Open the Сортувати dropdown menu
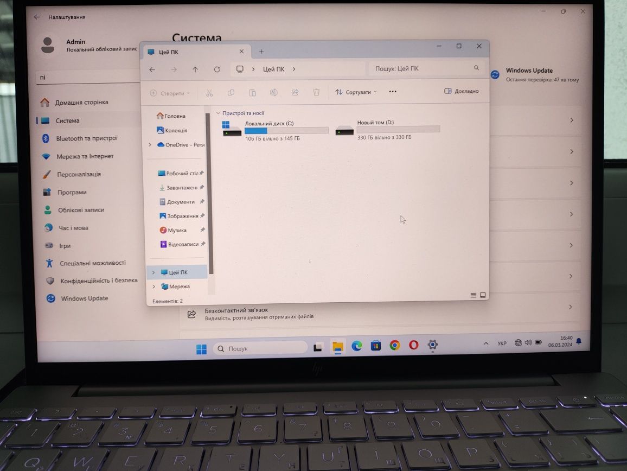This screenshot has height=471, width=627. [356, 92]
